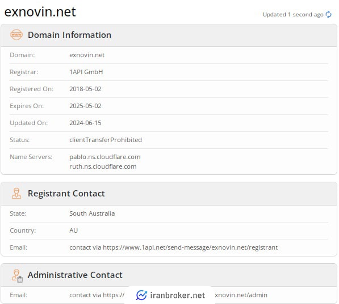Viewport: 339px width, 304px height.
Task: Click the exnovin.net page title
Action: pos(40,12)
